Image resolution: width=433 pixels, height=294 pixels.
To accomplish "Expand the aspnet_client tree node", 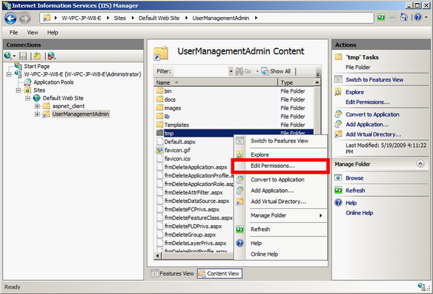I will pos(37,106).
